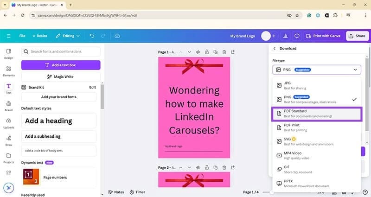Toggle the tracking protection eye-slash icon
The image size is (371, 197).
coord(289,15)
